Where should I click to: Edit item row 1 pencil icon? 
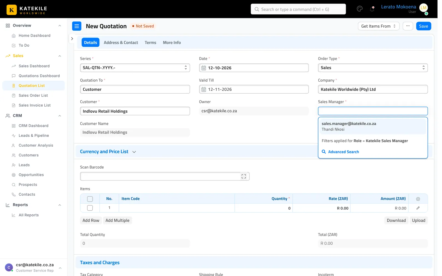pyautogui.click(x=418, y=208)
